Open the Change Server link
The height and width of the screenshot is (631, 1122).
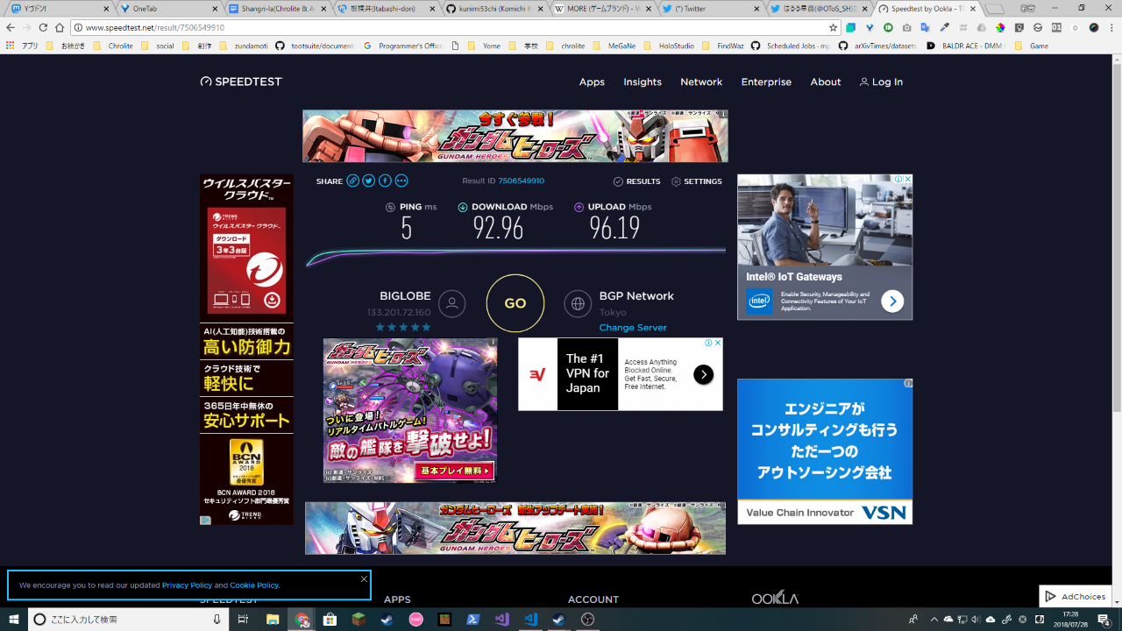(632, 328)
